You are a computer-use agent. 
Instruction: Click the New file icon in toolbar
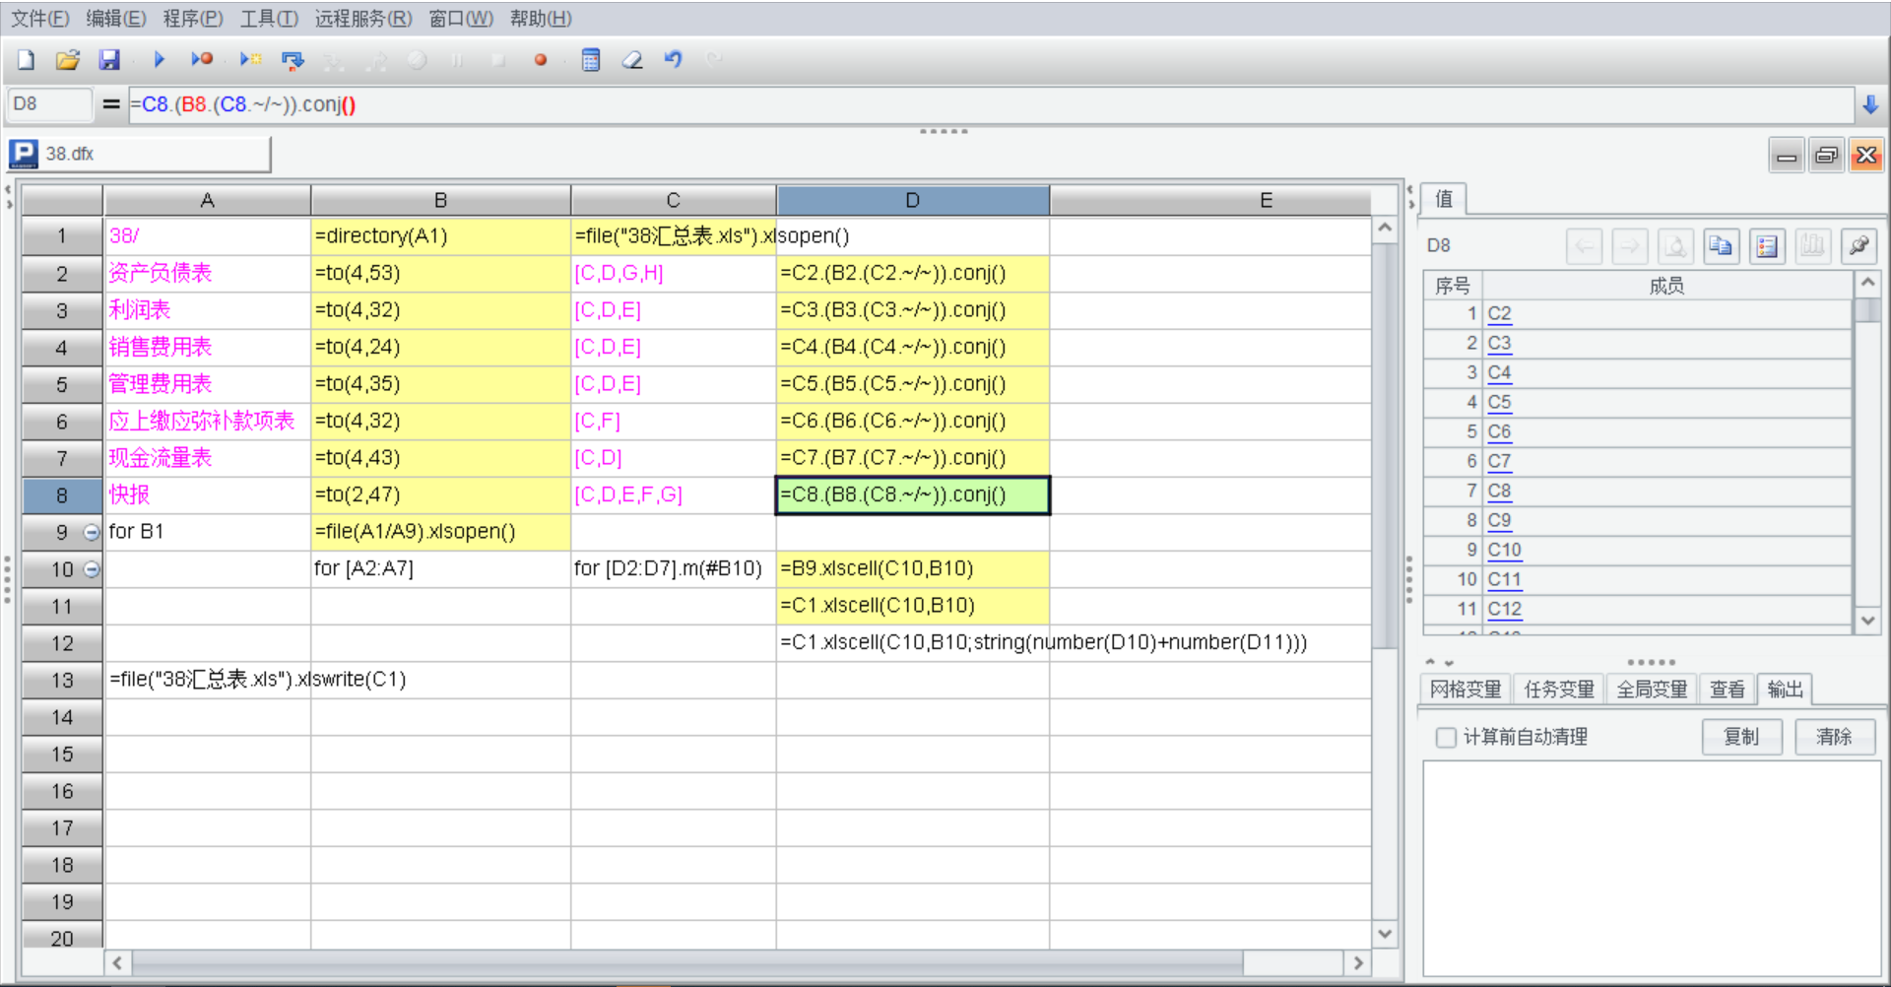pyautogui.click(x=27, y=60)
